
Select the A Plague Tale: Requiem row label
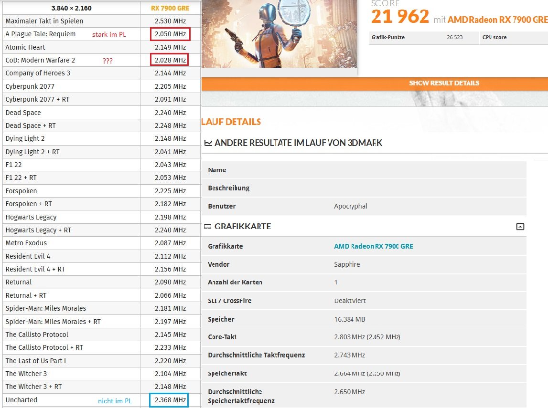tap(41, 34)
